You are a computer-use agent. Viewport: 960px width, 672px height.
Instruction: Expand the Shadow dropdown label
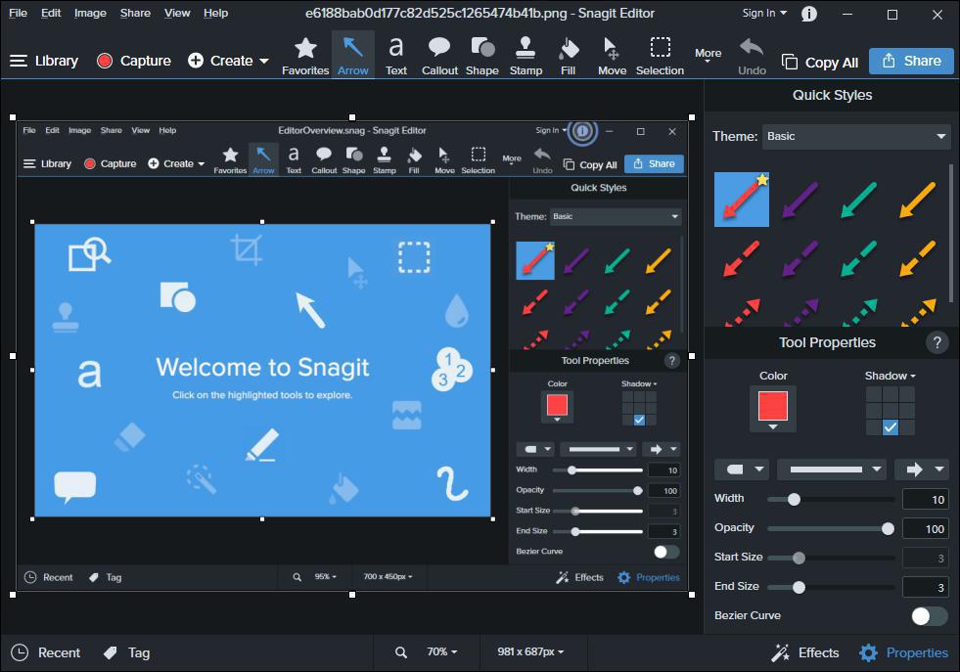(x=890, y=376)
